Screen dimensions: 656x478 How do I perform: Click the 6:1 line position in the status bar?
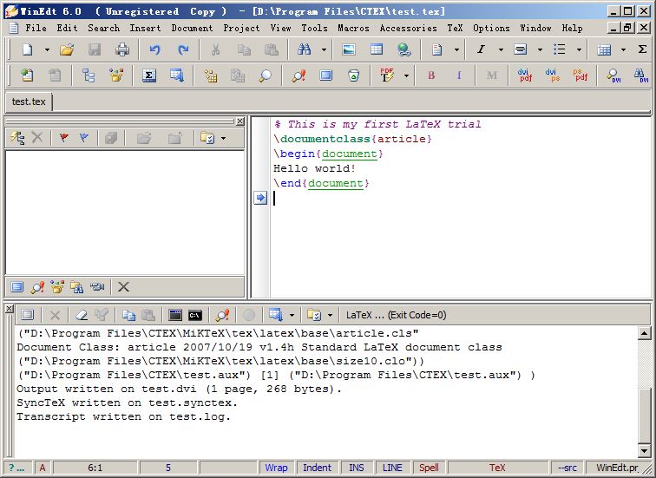coord(95,468)
